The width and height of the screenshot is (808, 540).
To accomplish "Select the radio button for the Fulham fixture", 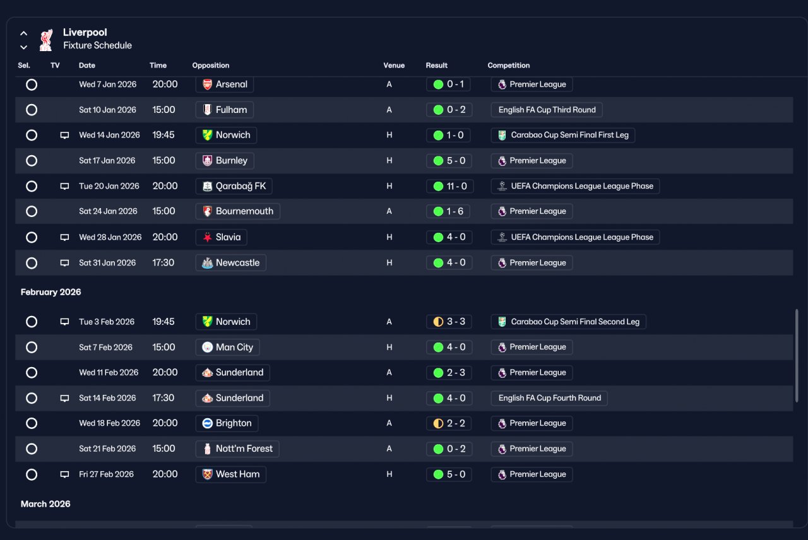I will (x=32, y=110).
